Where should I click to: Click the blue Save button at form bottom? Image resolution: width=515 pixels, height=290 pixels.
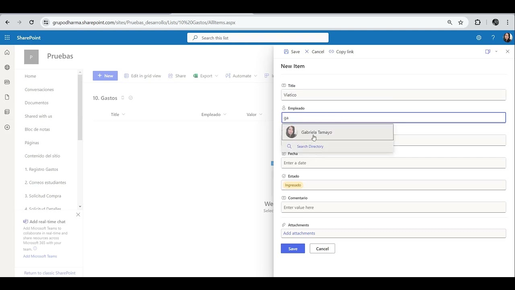pos(293,249)
